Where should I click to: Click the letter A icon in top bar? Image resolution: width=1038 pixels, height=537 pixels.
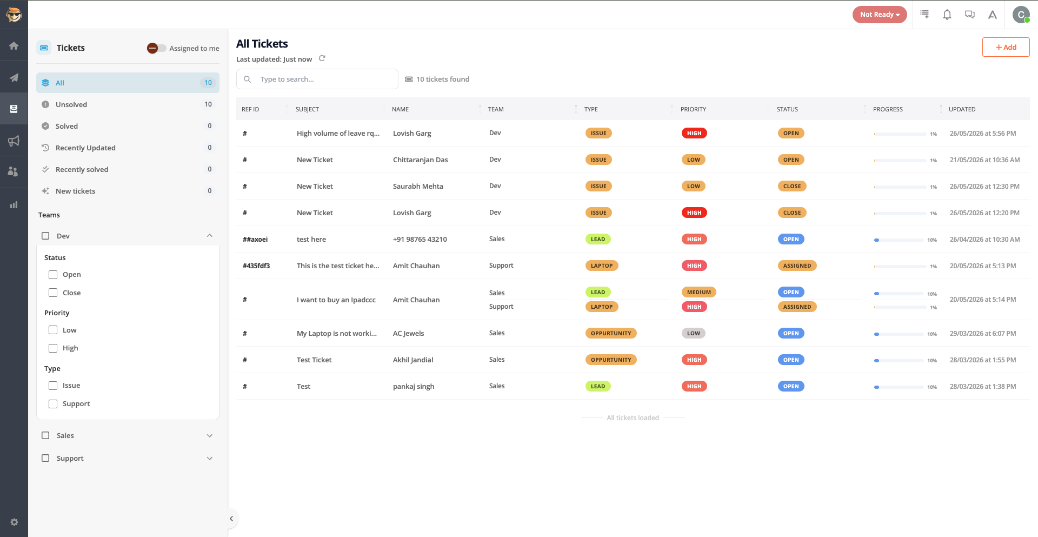pyautogui.click(x=993, y=15)
